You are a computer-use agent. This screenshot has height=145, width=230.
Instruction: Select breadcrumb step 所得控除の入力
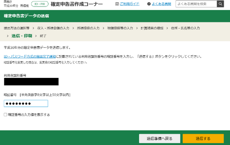(x=88, y=28)
